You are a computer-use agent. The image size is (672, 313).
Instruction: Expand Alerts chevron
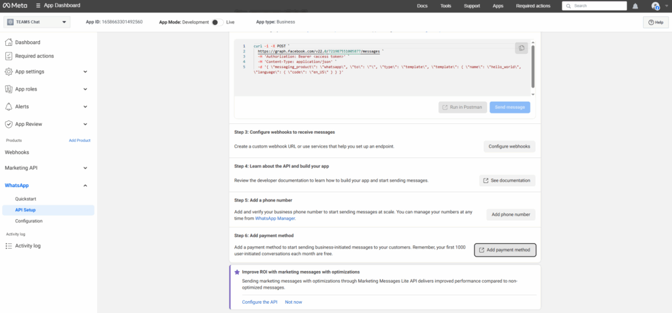point(85,106)
